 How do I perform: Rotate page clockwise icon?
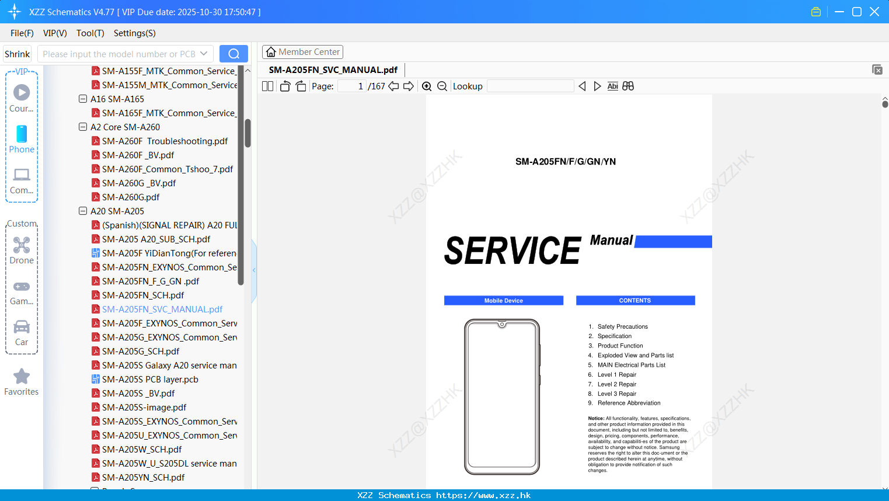tap(301, 86)
